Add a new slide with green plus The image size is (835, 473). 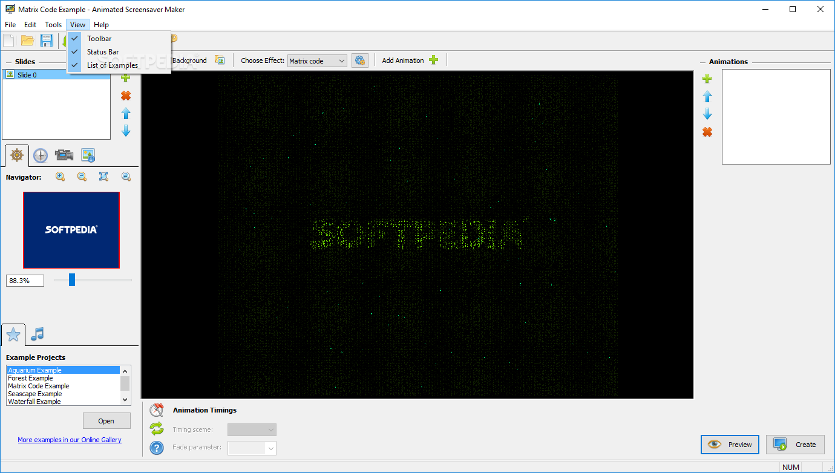pos(126,78)
